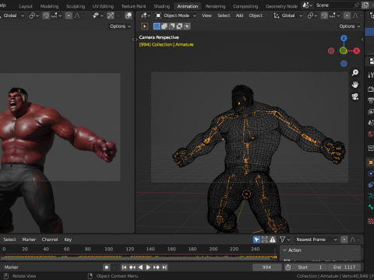
Task: Play the animation forward
Action: coord(148,268)
